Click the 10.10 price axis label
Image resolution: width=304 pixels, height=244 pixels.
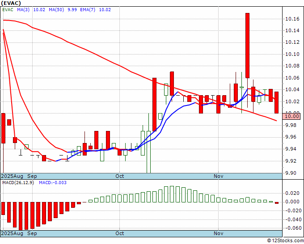pos(292,54)
